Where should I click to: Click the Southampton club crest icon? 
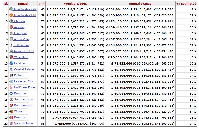[11, 99]
